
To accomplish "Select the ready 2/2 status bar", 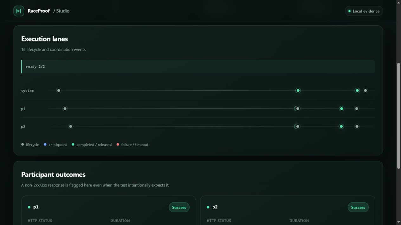I will point(198,67).
